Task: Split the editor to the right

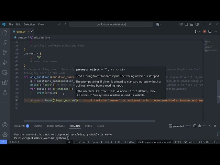Action: (x=210, y=31)
